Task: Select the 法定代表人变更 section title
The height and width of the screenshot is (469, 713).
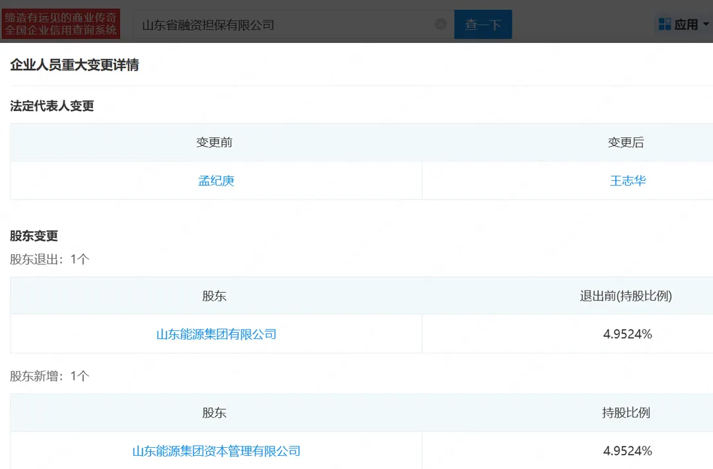Action: pos(52,106)
